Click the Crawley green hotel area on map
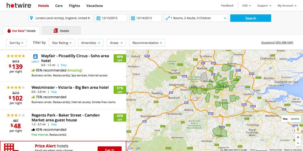The image size is (303, 151). point(219,131)
